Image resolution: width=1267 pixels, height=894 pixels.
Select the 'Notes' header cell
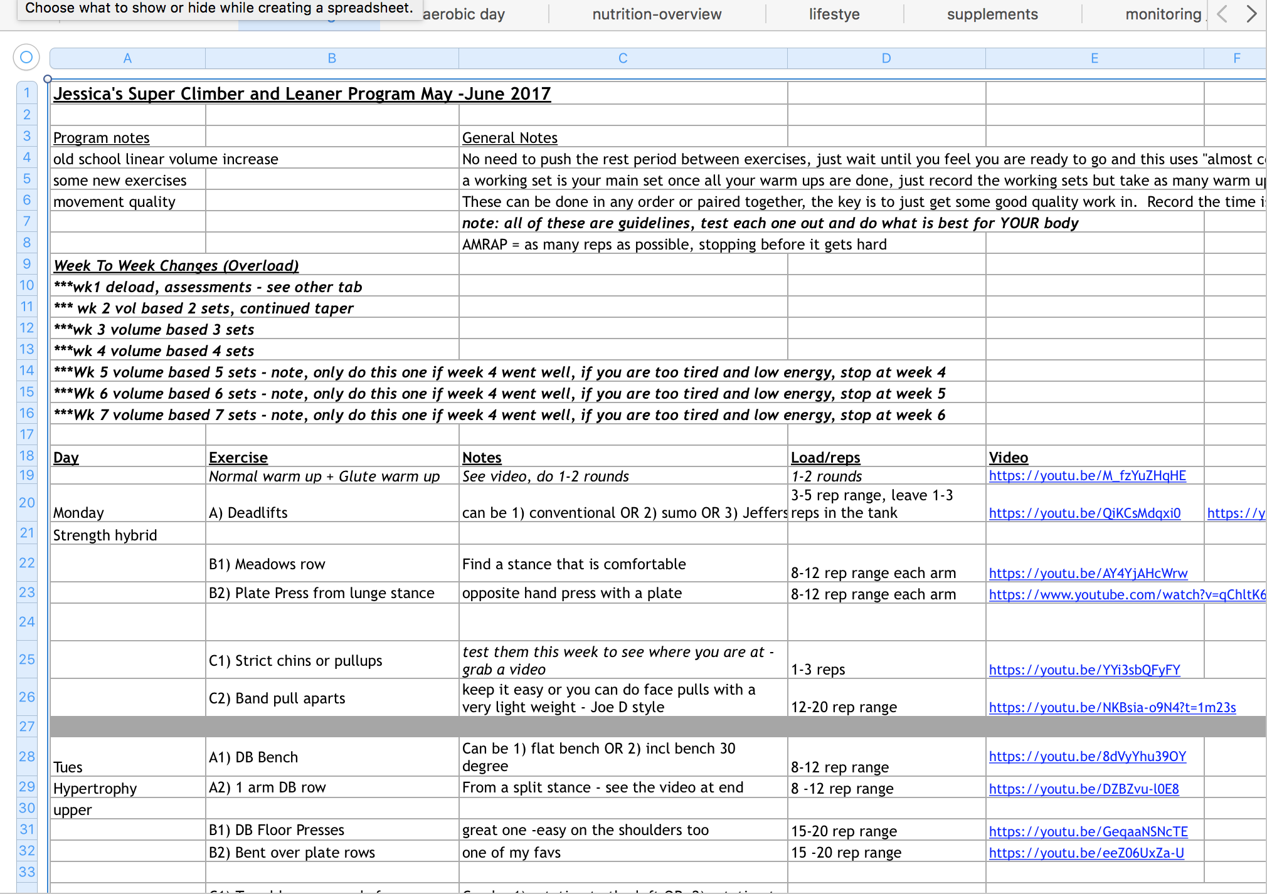coord(623,457)
